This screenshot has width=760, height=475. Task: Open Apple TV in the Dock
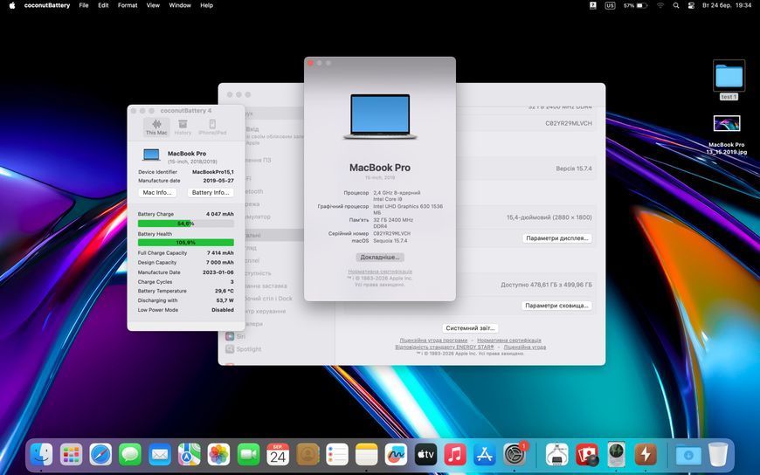(x=425, y=455)
